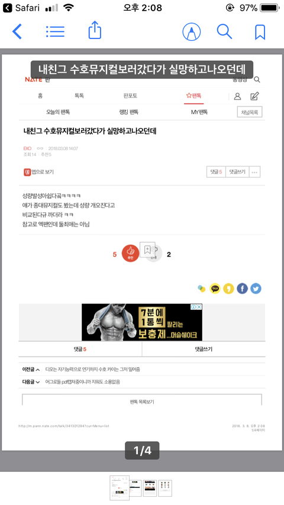Share to Twitter bird icon

pyautogui.click(x=256, y=289)
